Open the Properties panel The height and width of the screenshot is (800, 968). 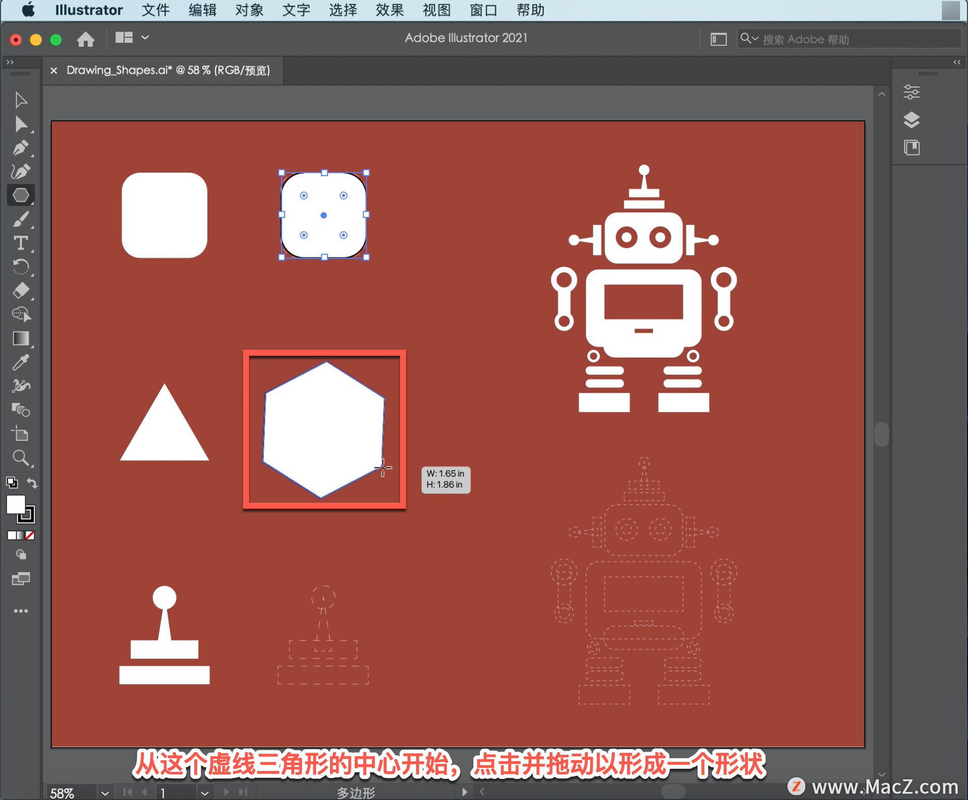coord(912,92)
